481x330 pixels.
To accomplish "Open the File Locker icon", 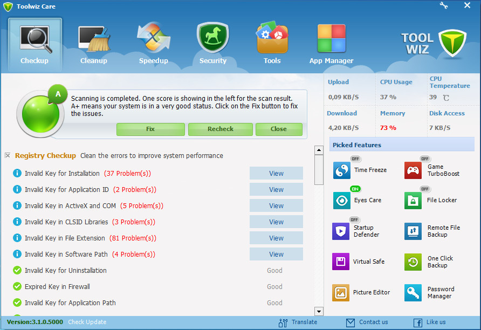I will pos(413,201).
